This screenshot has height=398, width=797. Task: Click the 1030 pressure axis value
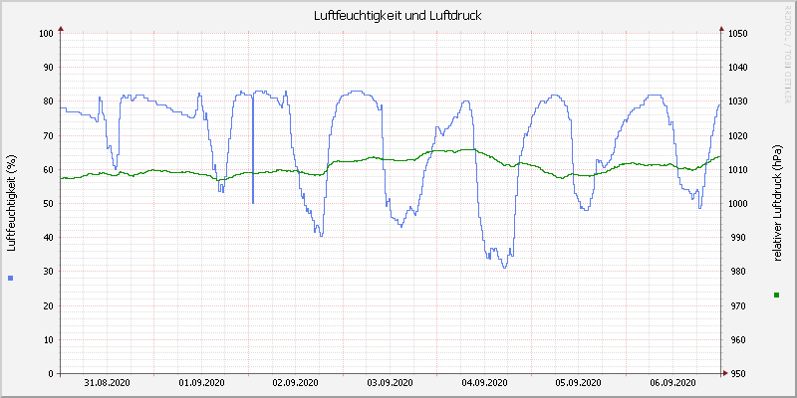[x=738, y=101]
